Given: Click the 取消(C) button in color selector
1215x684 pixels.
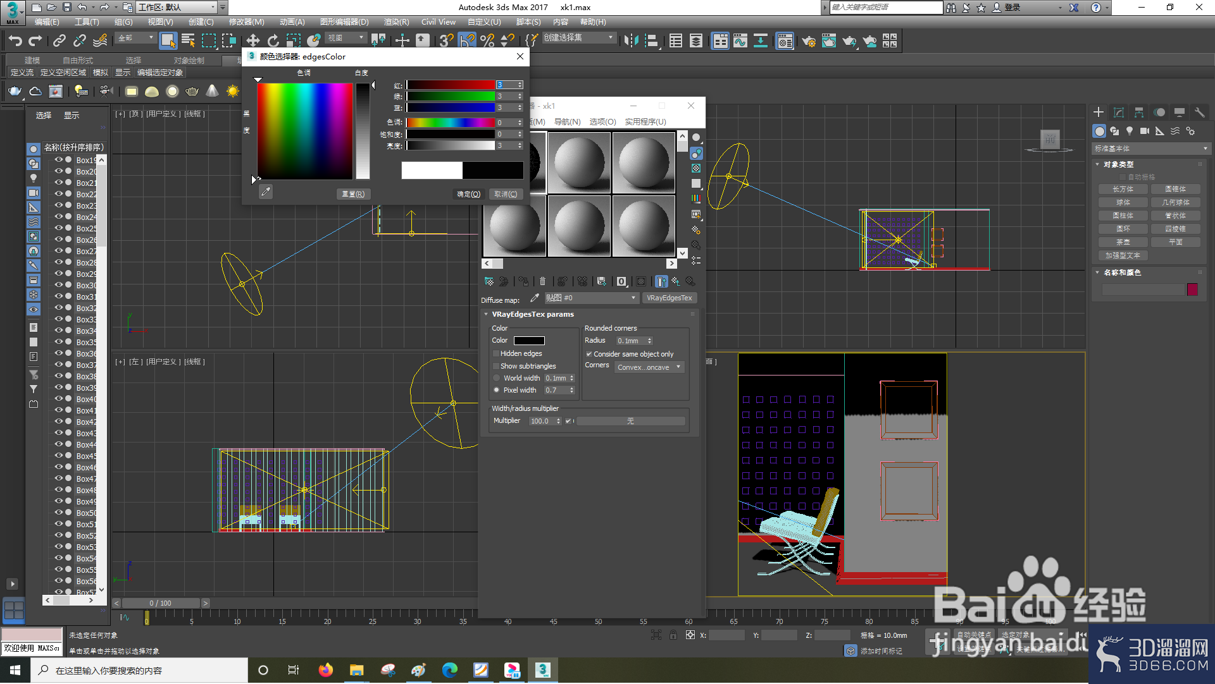Looking at the screenshot, I should (506, 194).
